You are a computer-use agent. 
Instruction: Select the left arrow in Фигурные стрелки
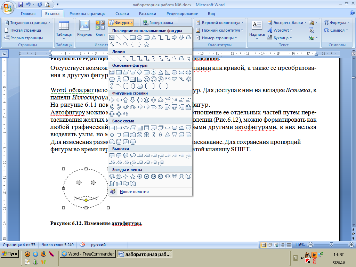pyautogui.click(x=119, y=100)
